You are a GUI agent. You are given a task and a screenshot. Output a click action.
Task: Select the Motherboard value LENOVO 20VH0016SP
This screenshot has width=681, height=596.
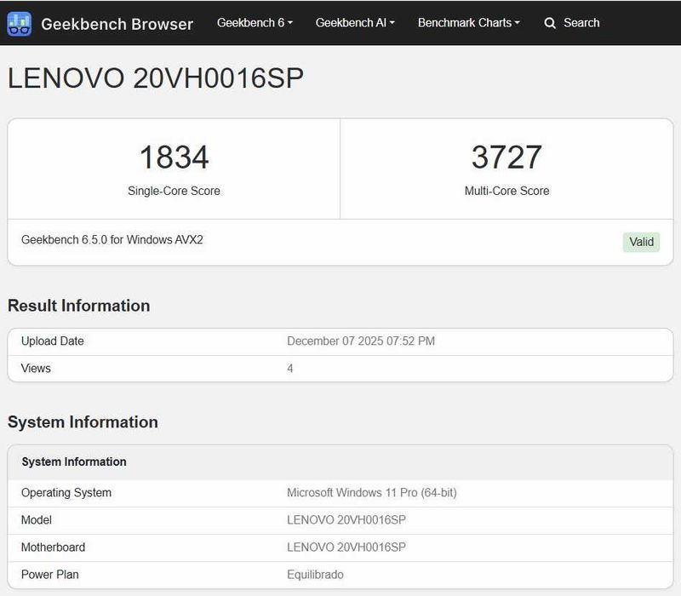click(x=346, y=547)
